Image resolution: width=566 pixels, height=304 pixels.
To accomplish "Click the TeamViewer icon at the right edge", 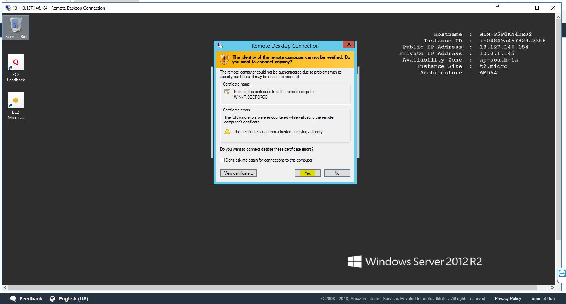I will coord(562,273).
